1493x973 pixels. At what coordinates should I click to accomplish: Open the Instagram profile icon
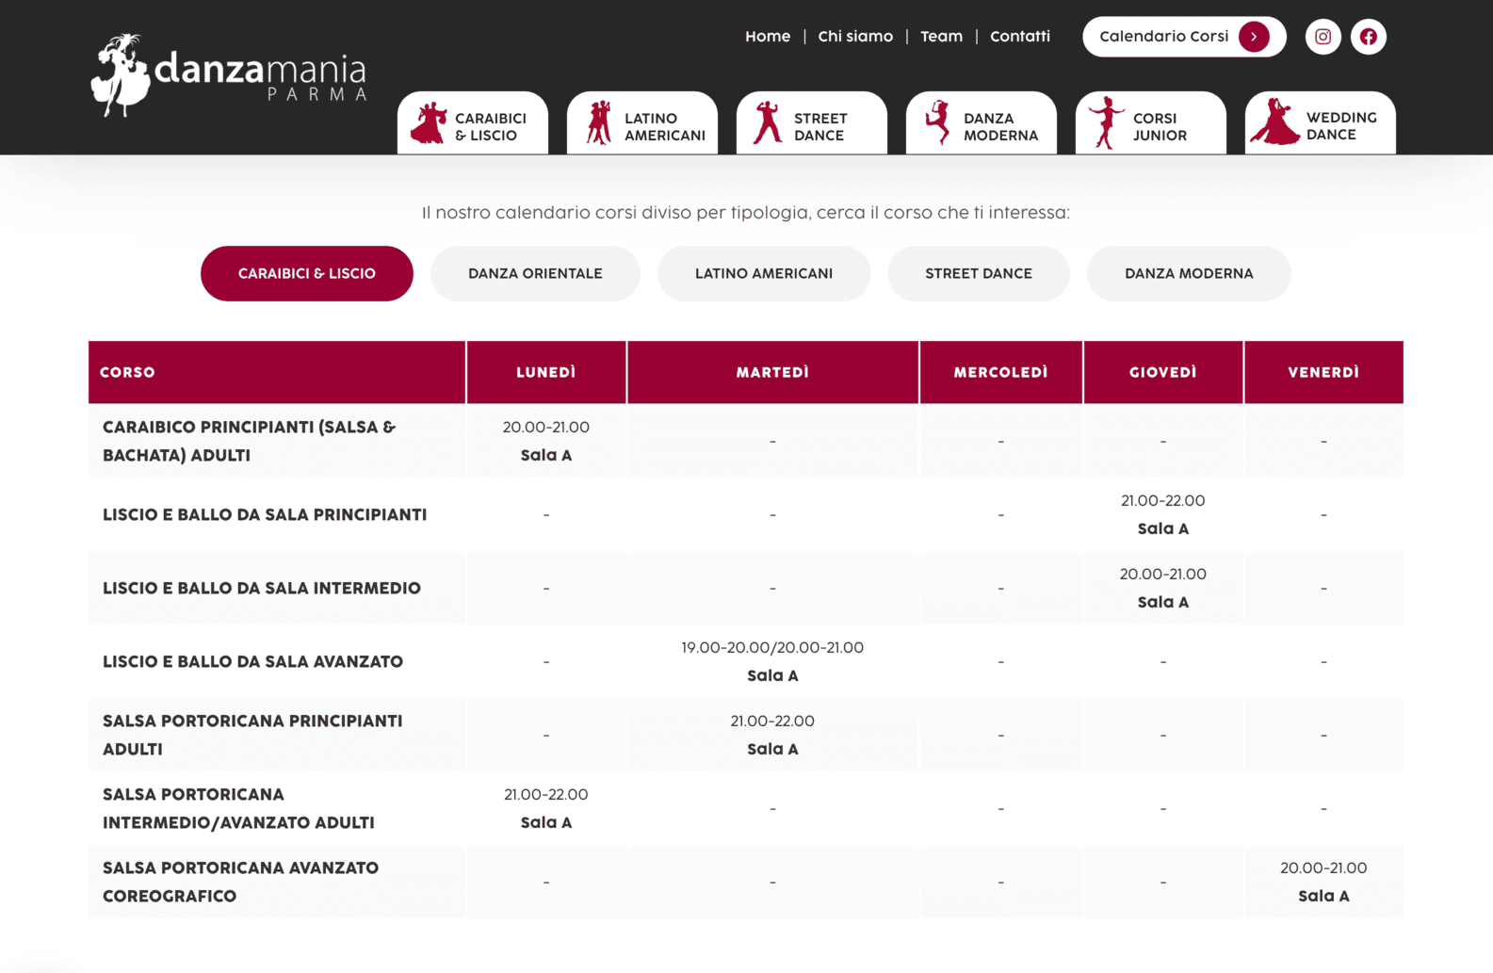(x=1323, y=37)
